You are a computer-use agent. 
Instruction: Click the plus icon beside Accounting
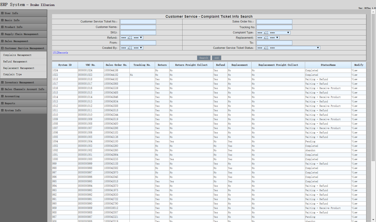pyautogui.click(x=2, y=96)
